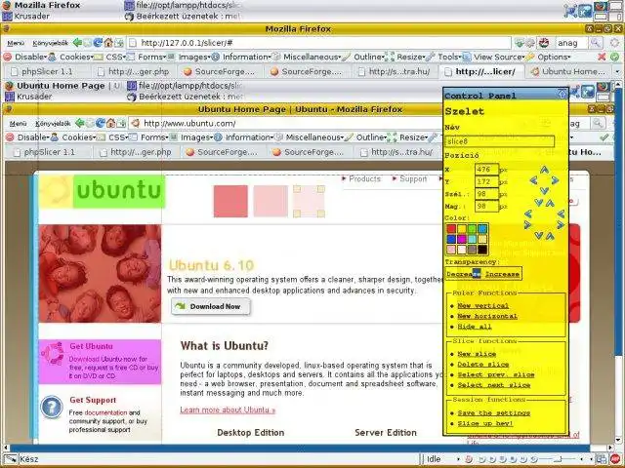Screen dimensions: 625x468
Task: Go to the Home page icon
Action: point(108,43)
